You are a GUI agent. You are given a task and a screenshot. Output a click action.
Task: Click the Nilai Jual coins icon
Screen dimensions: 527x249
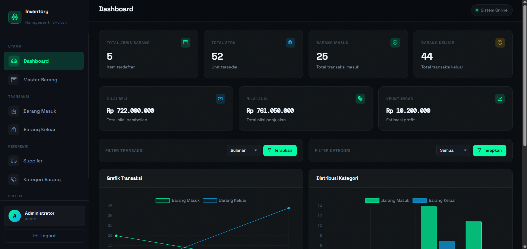(360, 99)
